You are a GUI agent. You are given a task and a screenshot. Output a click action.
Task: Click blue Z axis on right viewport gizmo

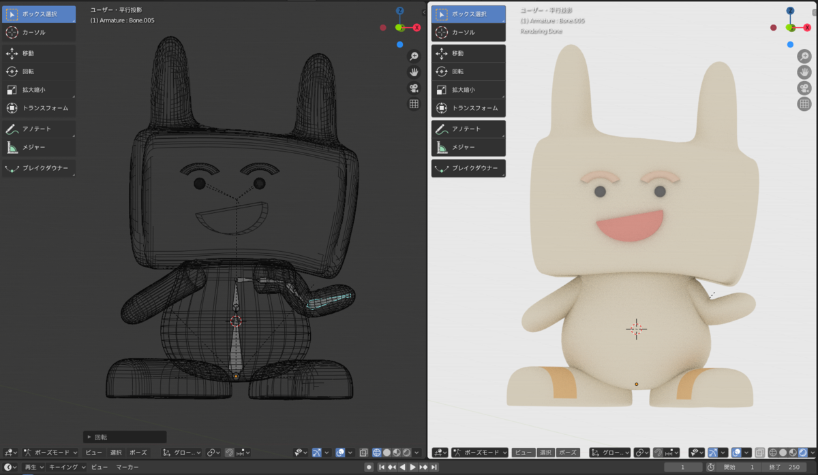(790, 11)
